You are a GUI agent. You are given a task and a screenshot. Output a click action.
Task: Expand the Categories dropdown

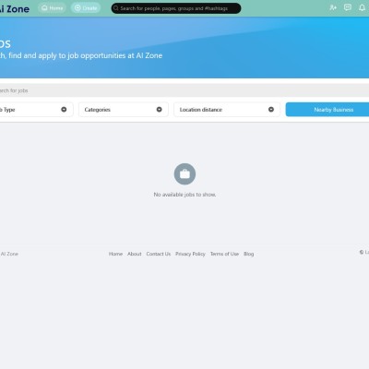[124, 110]
